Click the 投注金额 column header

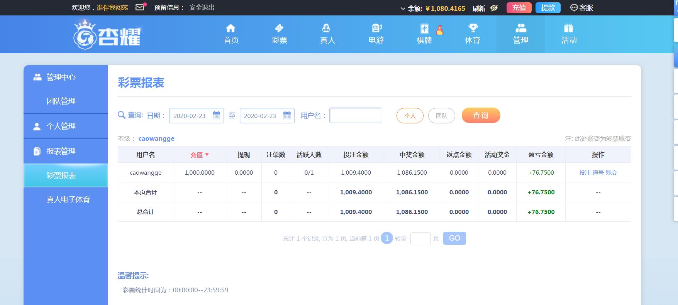[356, 155]
